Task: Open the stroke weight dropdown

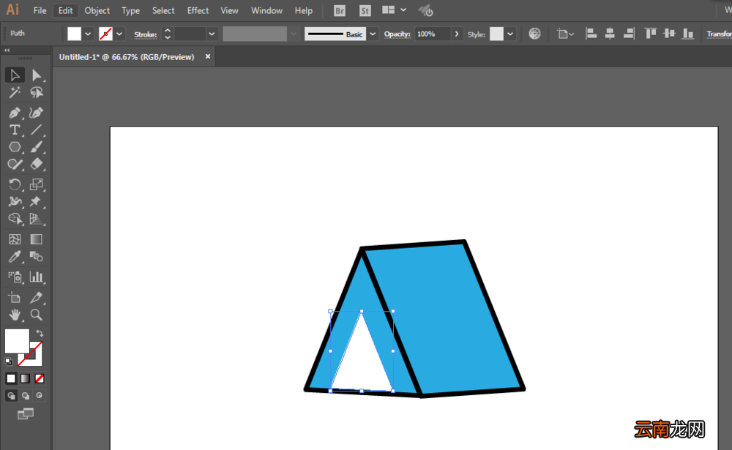Action: tap(212, 34)
